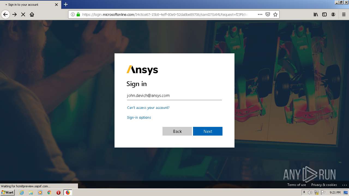
Task: Launch Internet Explorer from taskbar
Action: pyautogui.click(x=22, y=192)
